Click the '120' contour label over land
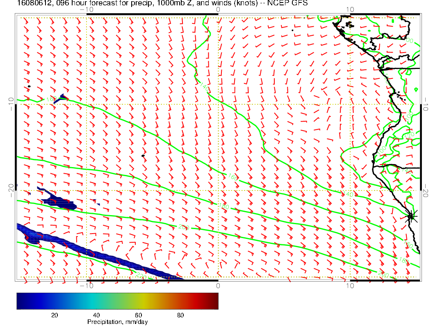433x335 pixels. point(410,135)
